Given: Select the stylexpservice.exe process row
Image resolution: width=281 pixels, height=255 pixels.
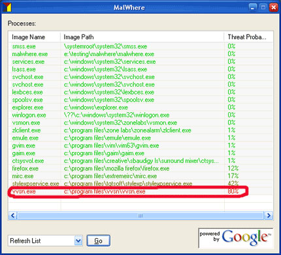Looking at the screenshot, I should pyautogui.click(x=140, y=183).
